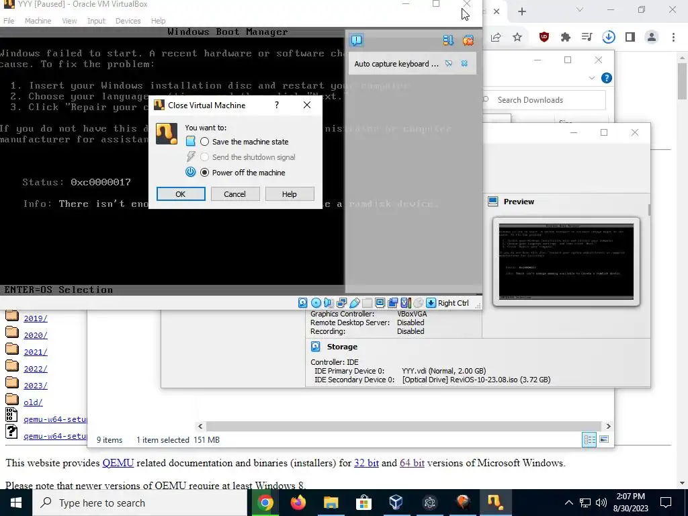This screenshot has height=516, width=688.
Task: Click the hard disk activity icon in VirtualBox status bar
Action: [303, 303]
